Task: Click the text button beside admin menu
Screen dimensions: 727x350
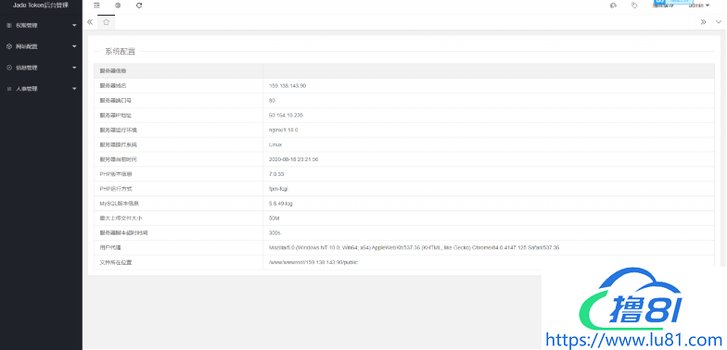Action: (663, 6)
